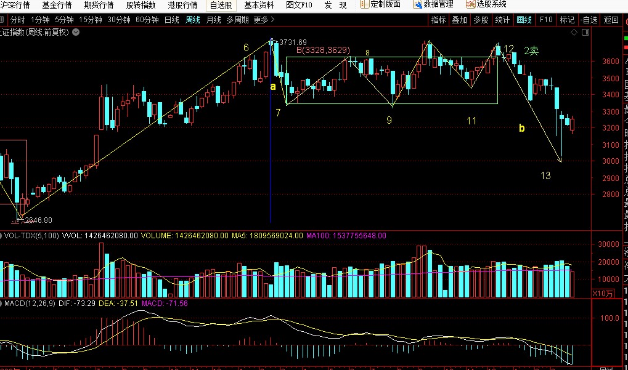The image size is (628, 370).
Task: Click the 指标 indicators button
Action: click(x=438, y=20)
